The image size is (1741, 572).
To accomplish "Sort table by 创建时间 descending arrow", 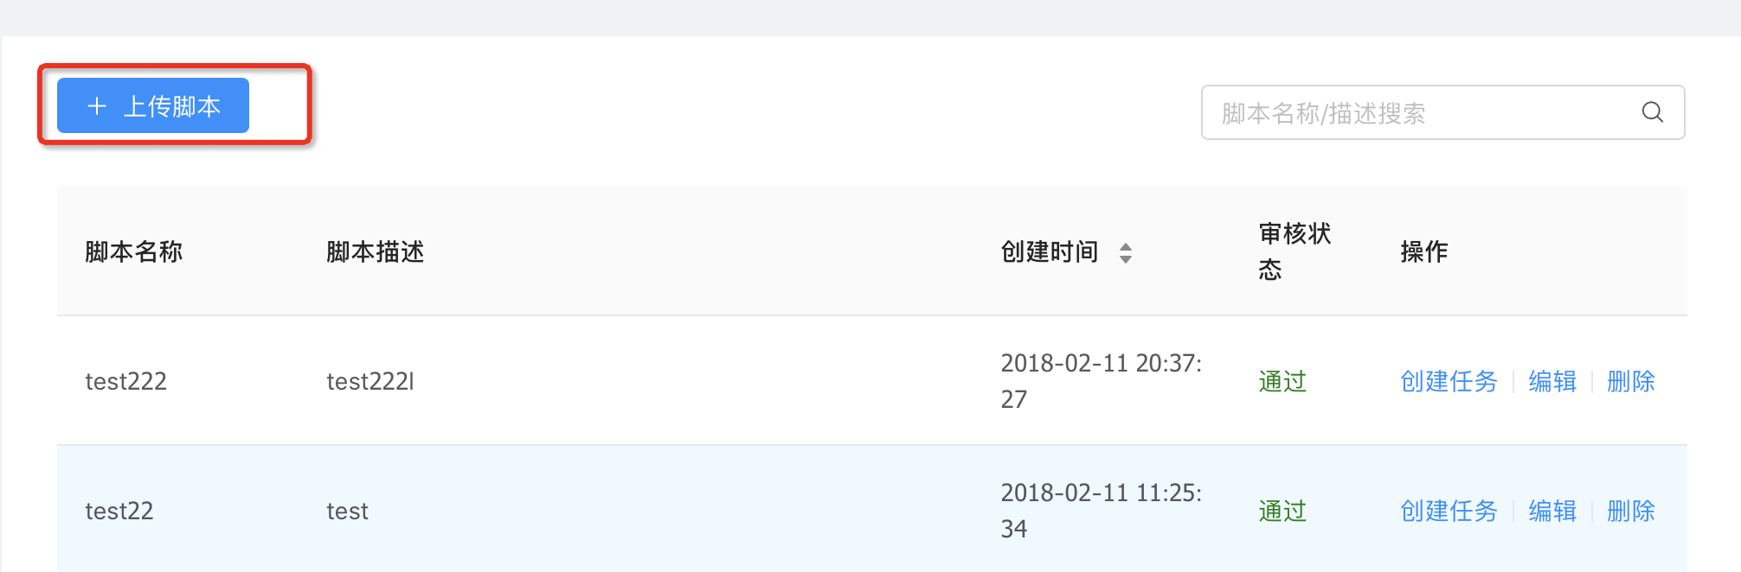I will [1126, 257].
